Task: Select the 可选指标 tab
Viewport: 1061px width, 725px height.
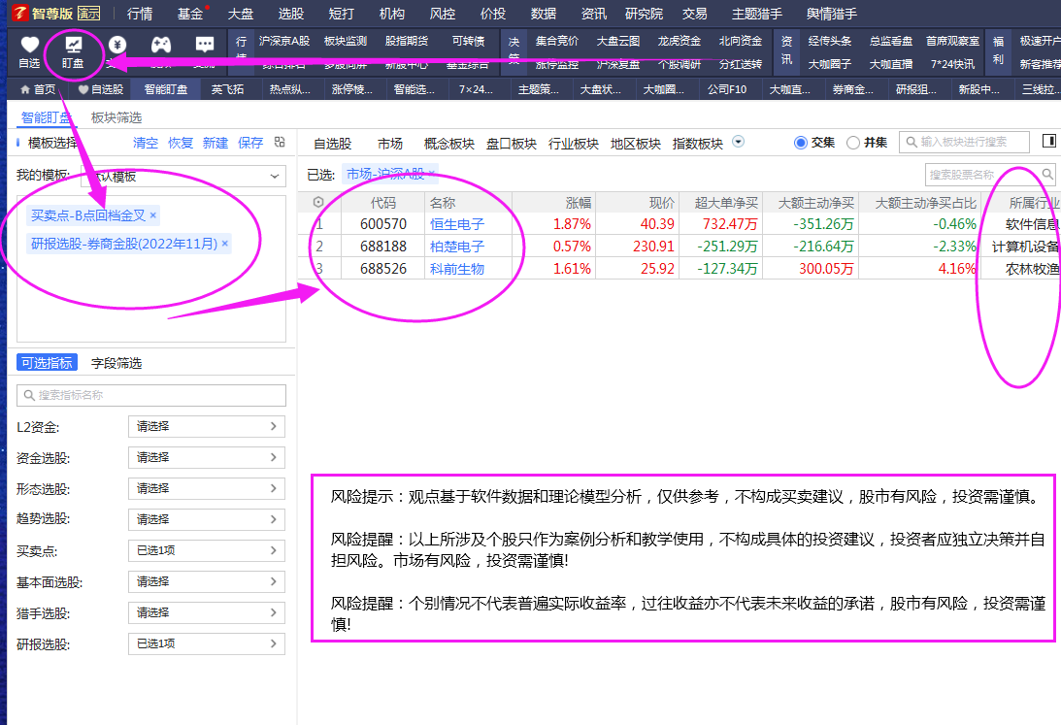Action: [47, 363]
